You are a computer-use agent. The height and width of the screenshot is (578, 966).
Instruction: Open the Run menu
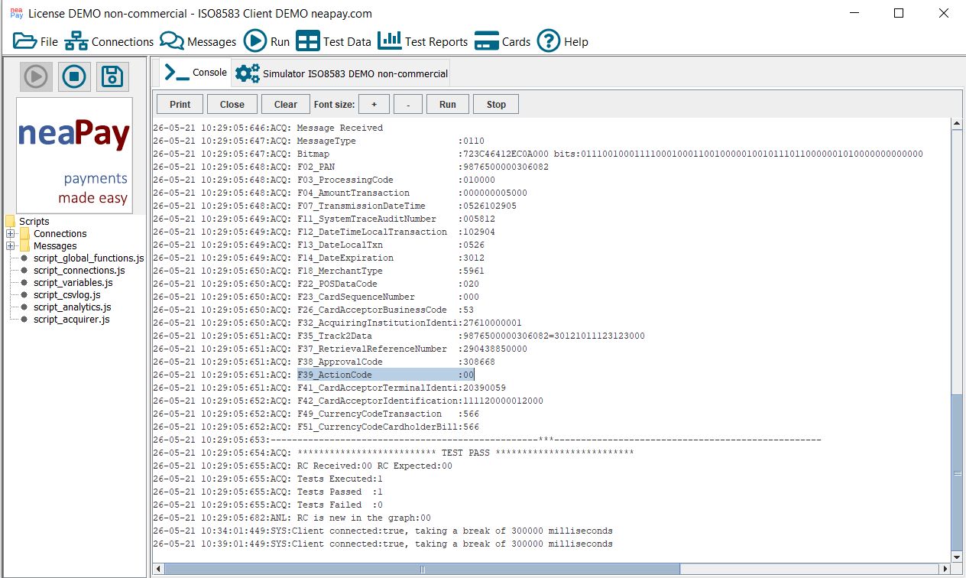[x=267, y=41]
